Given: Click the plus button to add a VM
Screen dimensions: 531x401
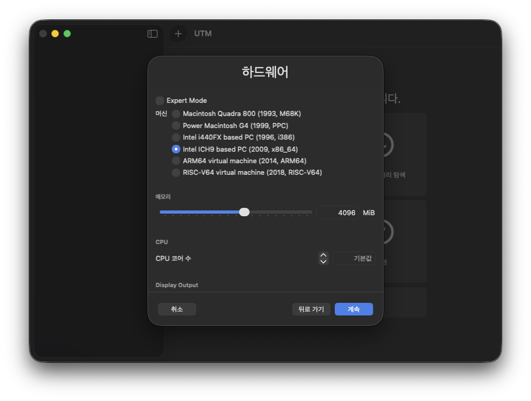Looking at the screenshot, I should click(x=178, y=34).
